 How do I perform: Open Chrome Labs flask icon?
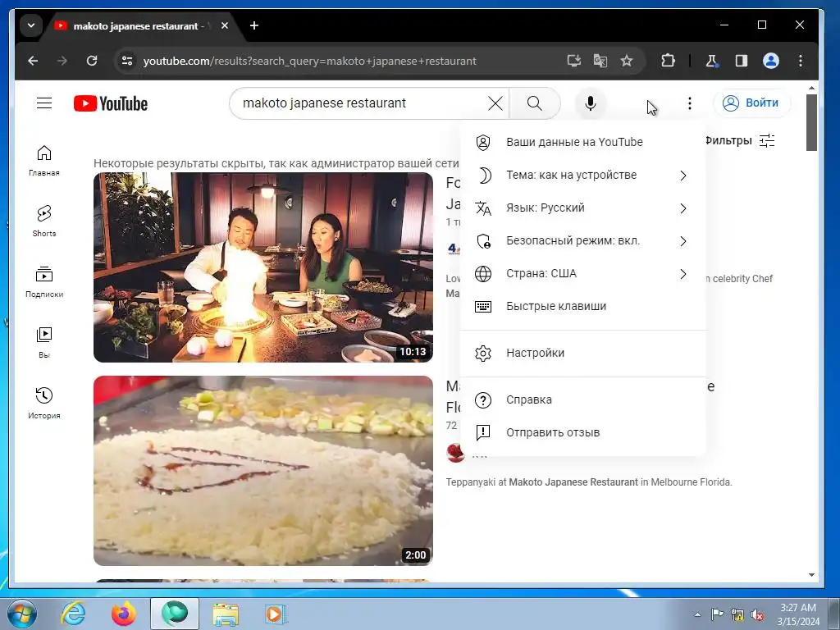click(x=711, y=61)
